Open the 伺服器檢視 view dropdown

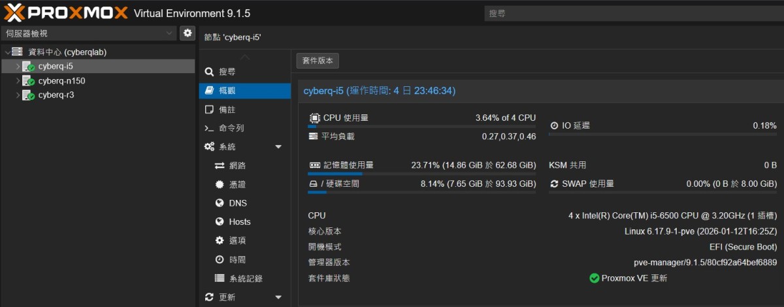(89, 33)
